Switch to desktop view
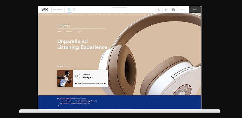242x118 pixels. click(x=69, y=10)
